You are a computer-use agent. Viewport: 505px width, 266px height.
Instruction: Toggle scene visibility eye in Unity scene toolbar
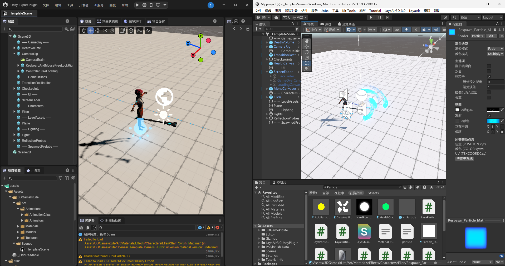point(436,30)
